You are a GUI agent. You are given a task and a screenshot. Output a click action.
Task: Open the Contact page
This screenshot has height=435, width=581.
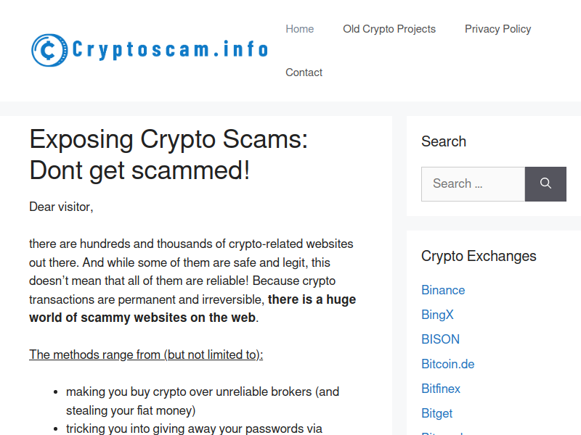(304, 72)
